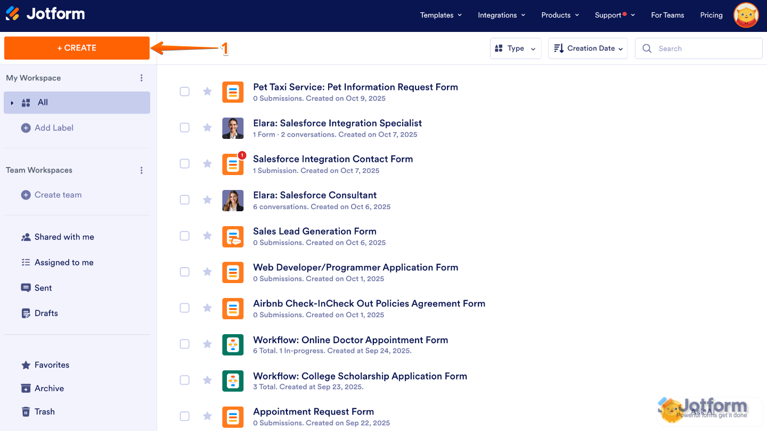This screenshot has width=767, height=431.
Task: Click the Elara Salesforce Consultant avatar
Action: pyautogui.click(x=233, y=200)
